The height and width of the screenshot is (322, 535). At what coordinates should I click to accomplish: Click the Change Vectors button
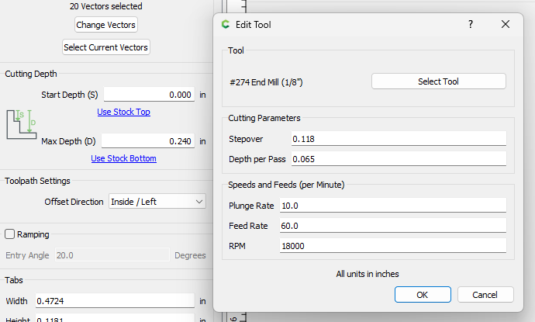pyautogui.click(x=106, y=25)
